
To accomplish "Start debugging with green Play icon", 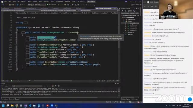I will [47, 5].
